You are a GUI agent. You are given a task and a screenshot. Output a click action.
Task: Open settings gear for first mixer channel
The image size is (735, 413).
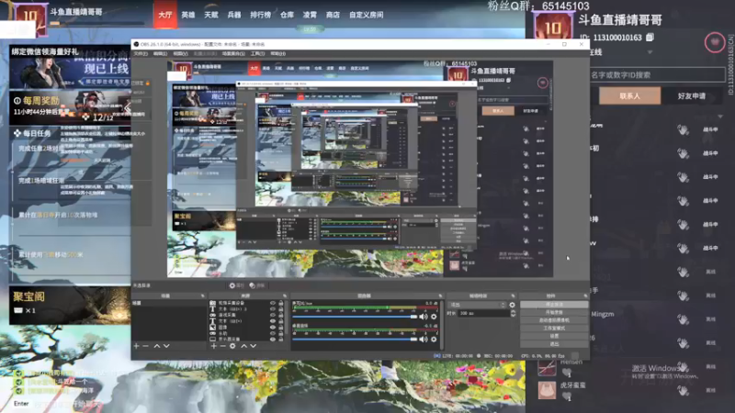coord(434,317)
